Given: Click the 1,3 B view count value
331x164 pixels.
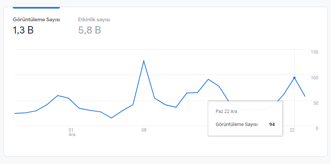Looking at the screenshot, I should [23, 30].
